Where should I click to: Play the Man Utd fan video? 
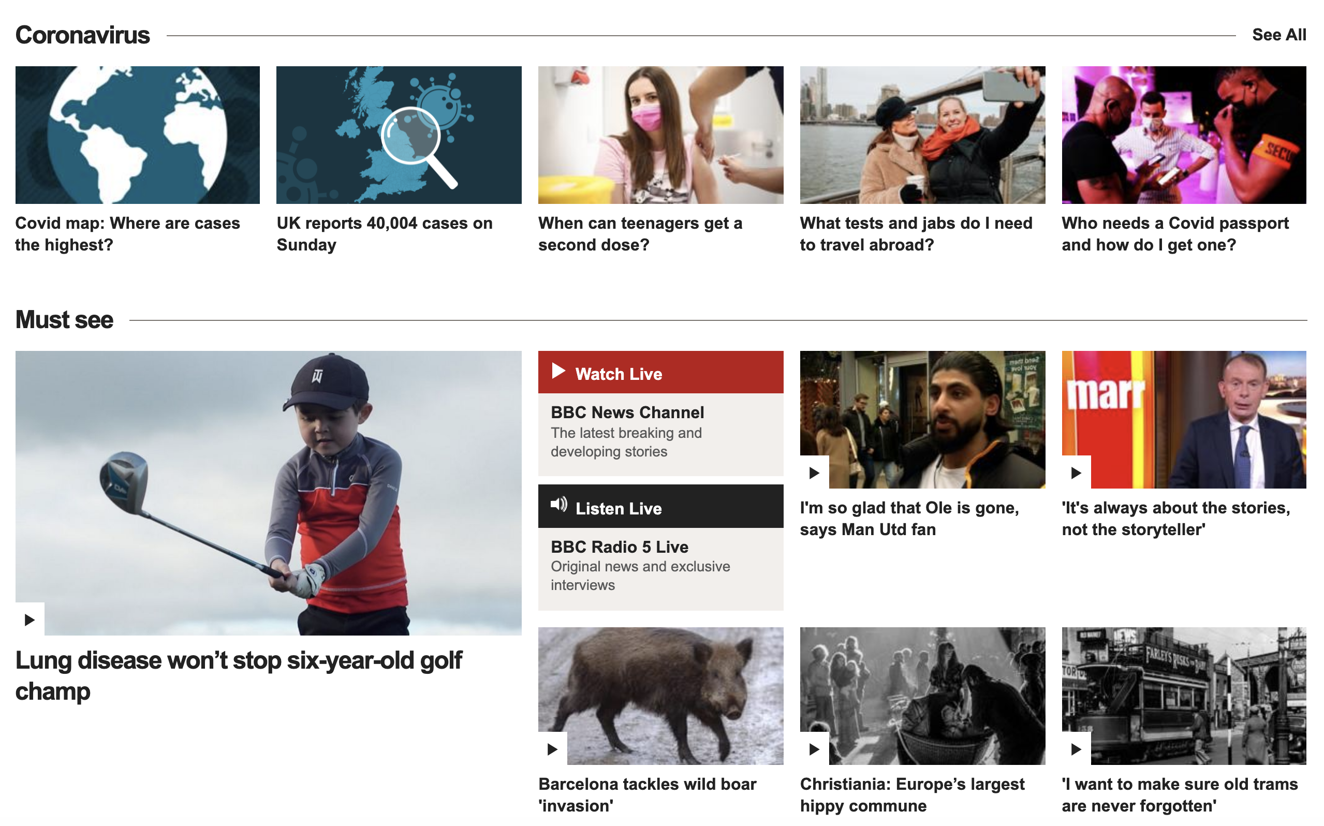tap(814, 473)
